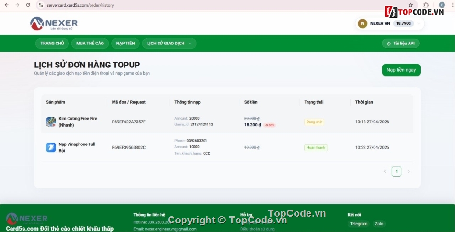Select page 1 in pagination
Viewport: 455px width, 232px height.
397,171
